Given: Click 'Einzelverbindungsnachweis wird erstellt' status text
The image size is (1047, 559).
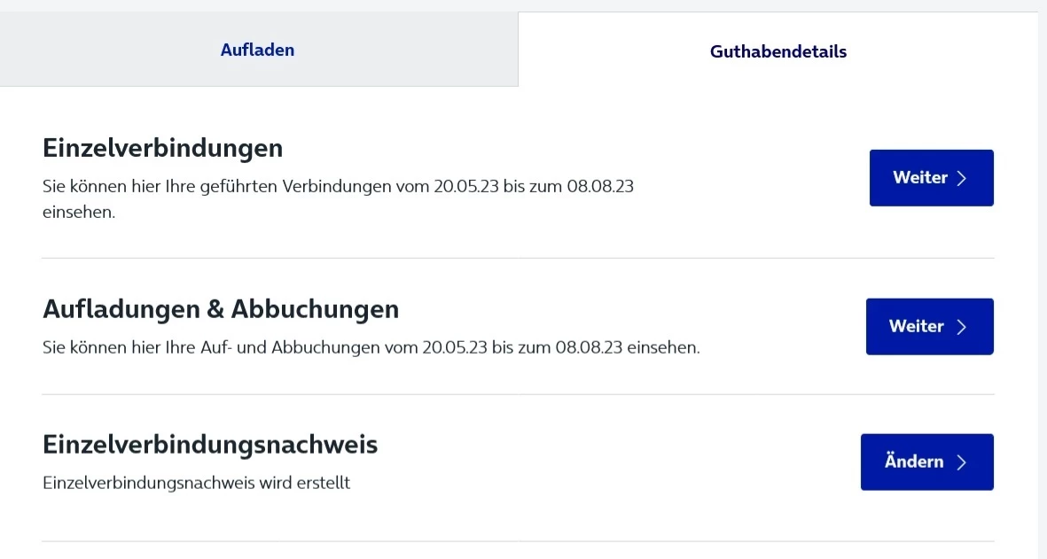Looking at the screenshot, I should (x=196, y=484).
